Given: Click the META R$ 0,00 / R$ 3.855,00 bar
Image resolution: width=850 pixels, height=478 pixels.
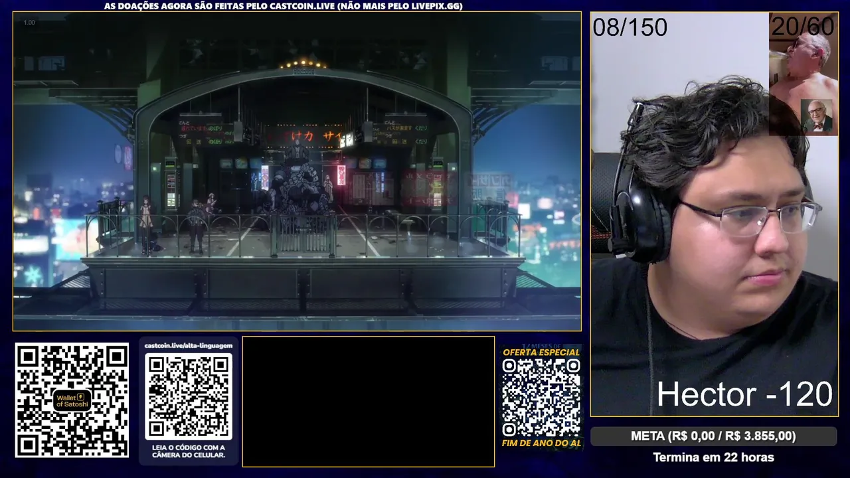Looking at the screenshot, I should [x=713, y=436].
